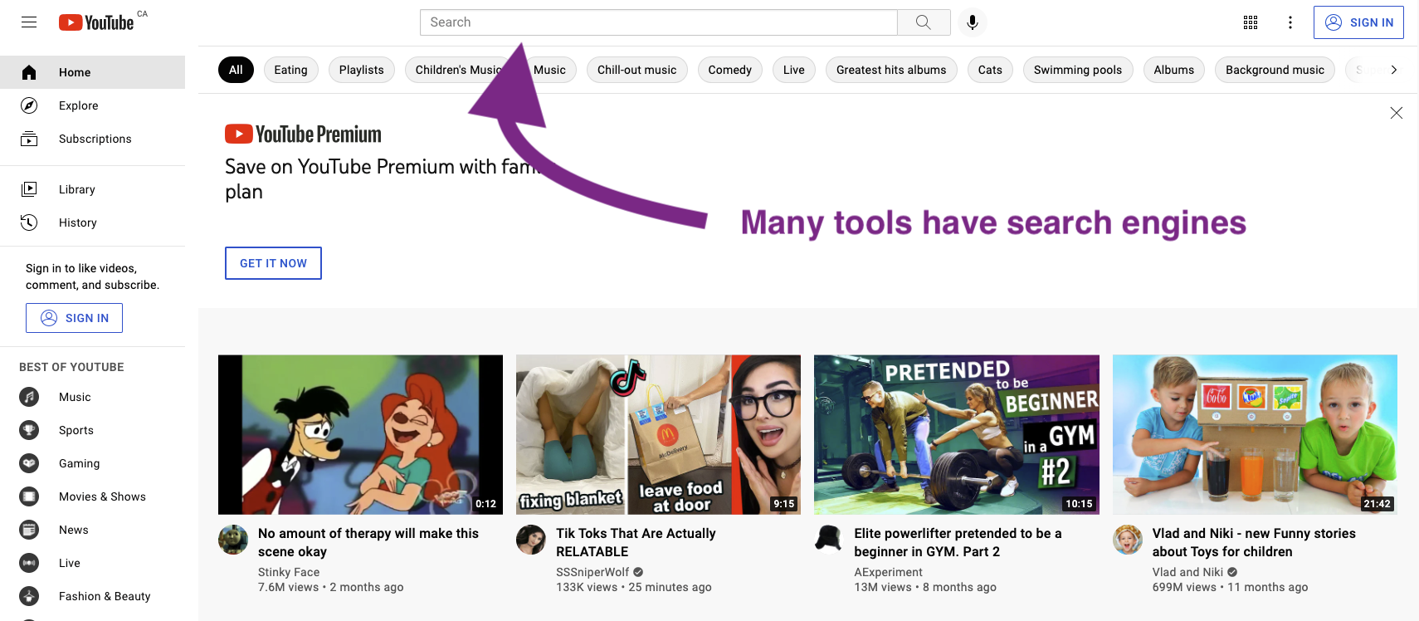The width and height of the screenshot is (1419, 621).
Task: Show more category chips with right arrow
Action: pyautogui.click(x=1394, y=70)
